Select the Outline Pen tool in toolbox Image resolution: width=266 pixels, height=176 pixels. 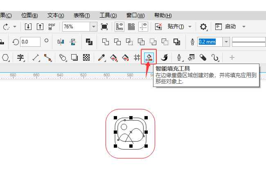[179, 57]
